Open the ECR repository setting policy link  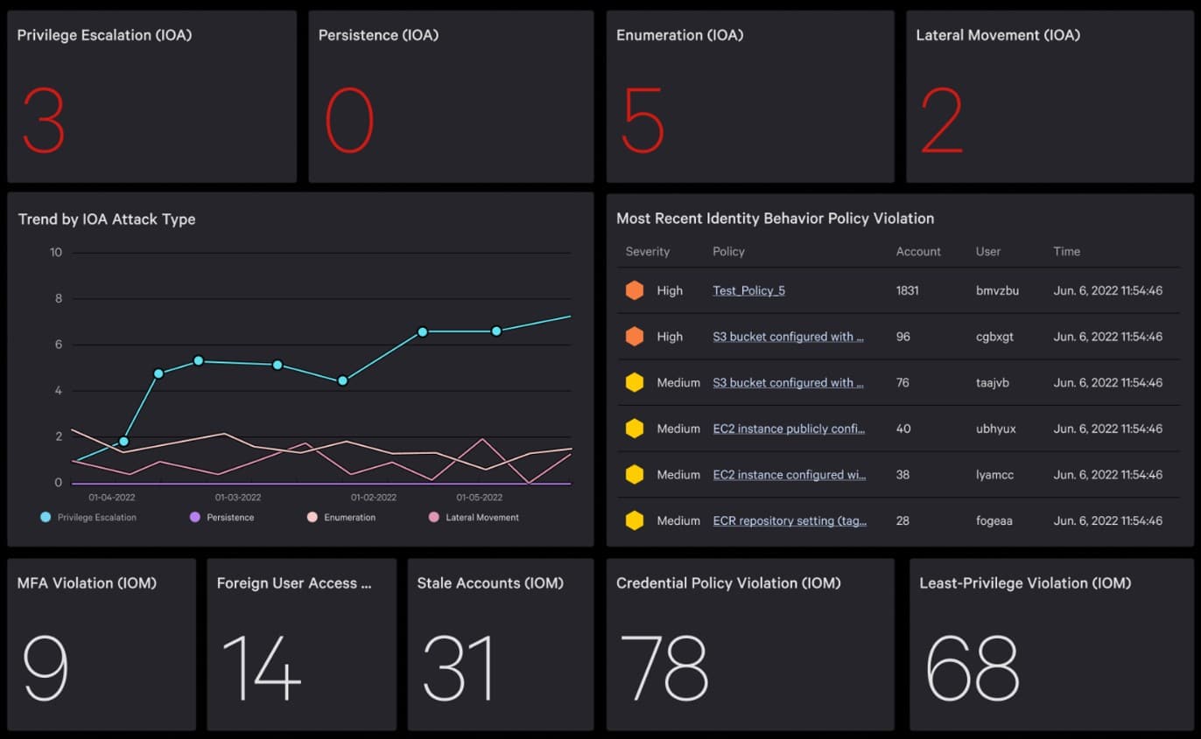pyautogui.click(x=790, y=520)
